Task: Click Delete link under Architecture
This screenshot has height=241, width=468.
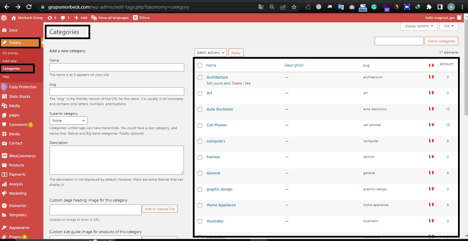Action: (237, 83)
